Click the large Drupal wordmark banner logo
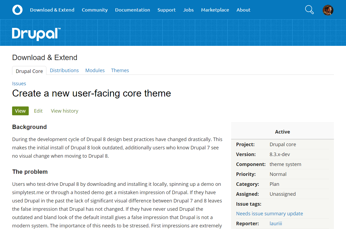Image resolution: width=346 pixels, height=229 pixels. coord(36,34)
